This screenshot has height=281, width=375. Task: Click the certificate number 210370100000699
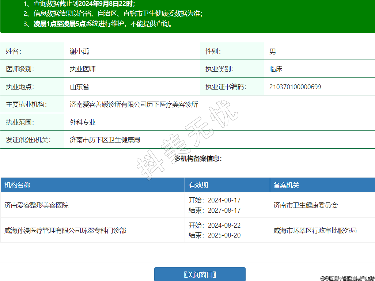295,87
